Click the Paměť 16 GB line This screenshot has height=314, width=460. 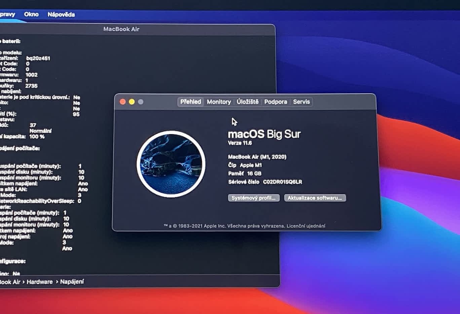tap(244, 174)
